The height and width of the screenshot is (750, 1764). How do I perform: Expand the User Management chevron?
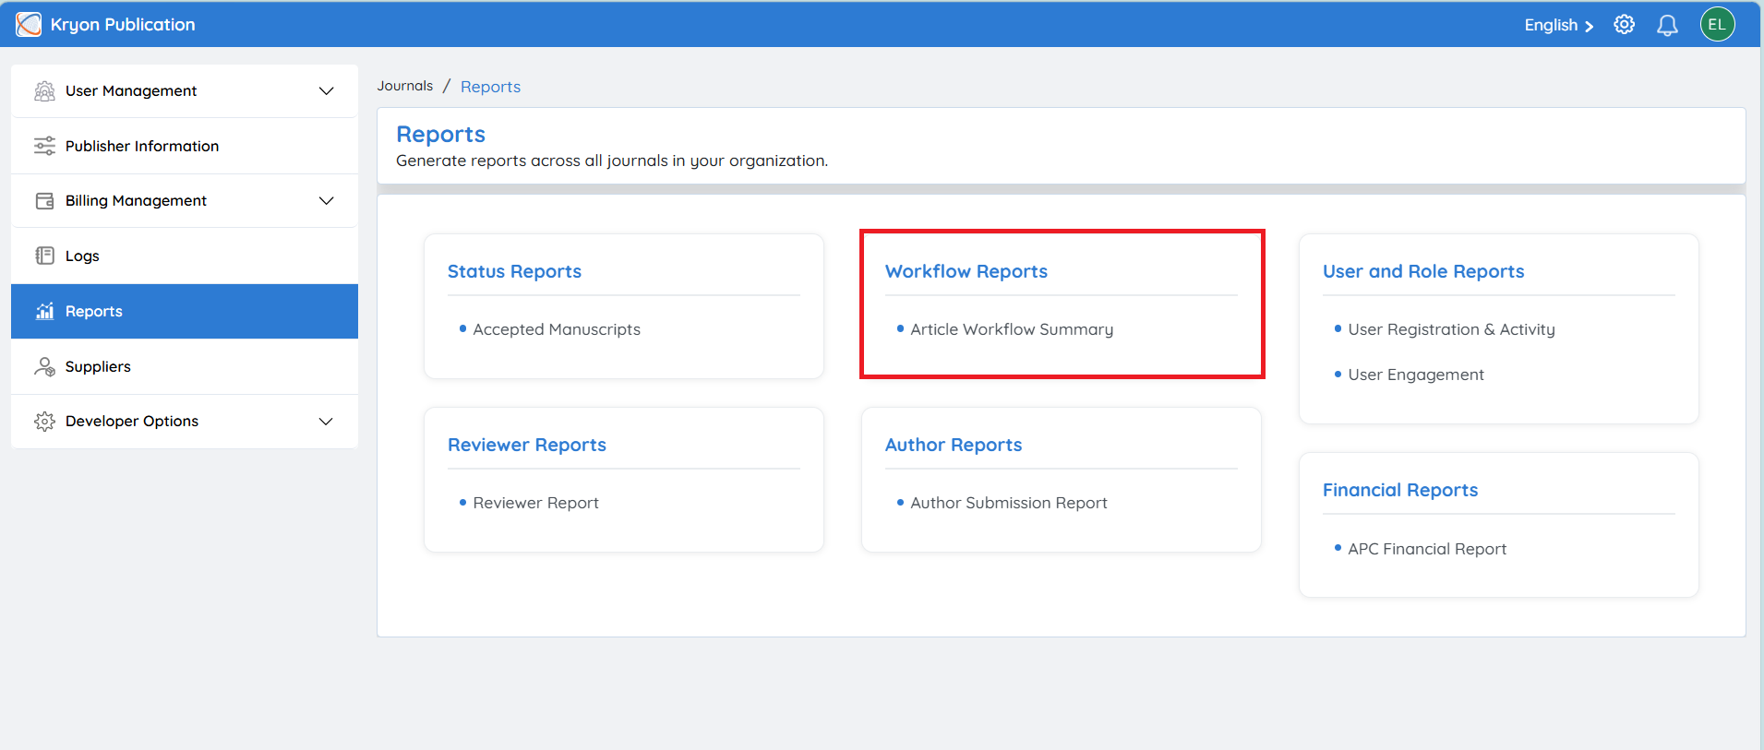coord(326,90)
